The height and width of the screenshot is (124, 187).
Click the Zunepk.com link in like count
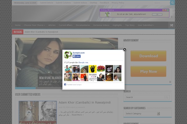pyautogui.click(x=83, y=62)
